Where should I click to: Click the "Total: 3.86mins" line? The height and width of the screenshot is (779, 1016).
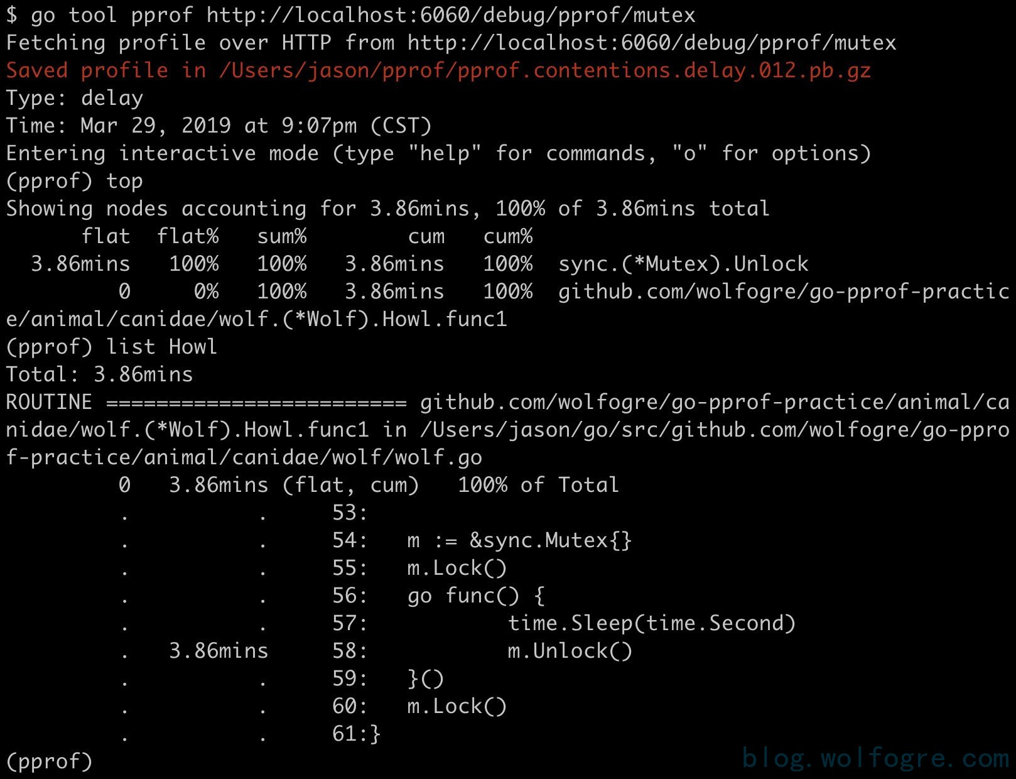(100, 374)
